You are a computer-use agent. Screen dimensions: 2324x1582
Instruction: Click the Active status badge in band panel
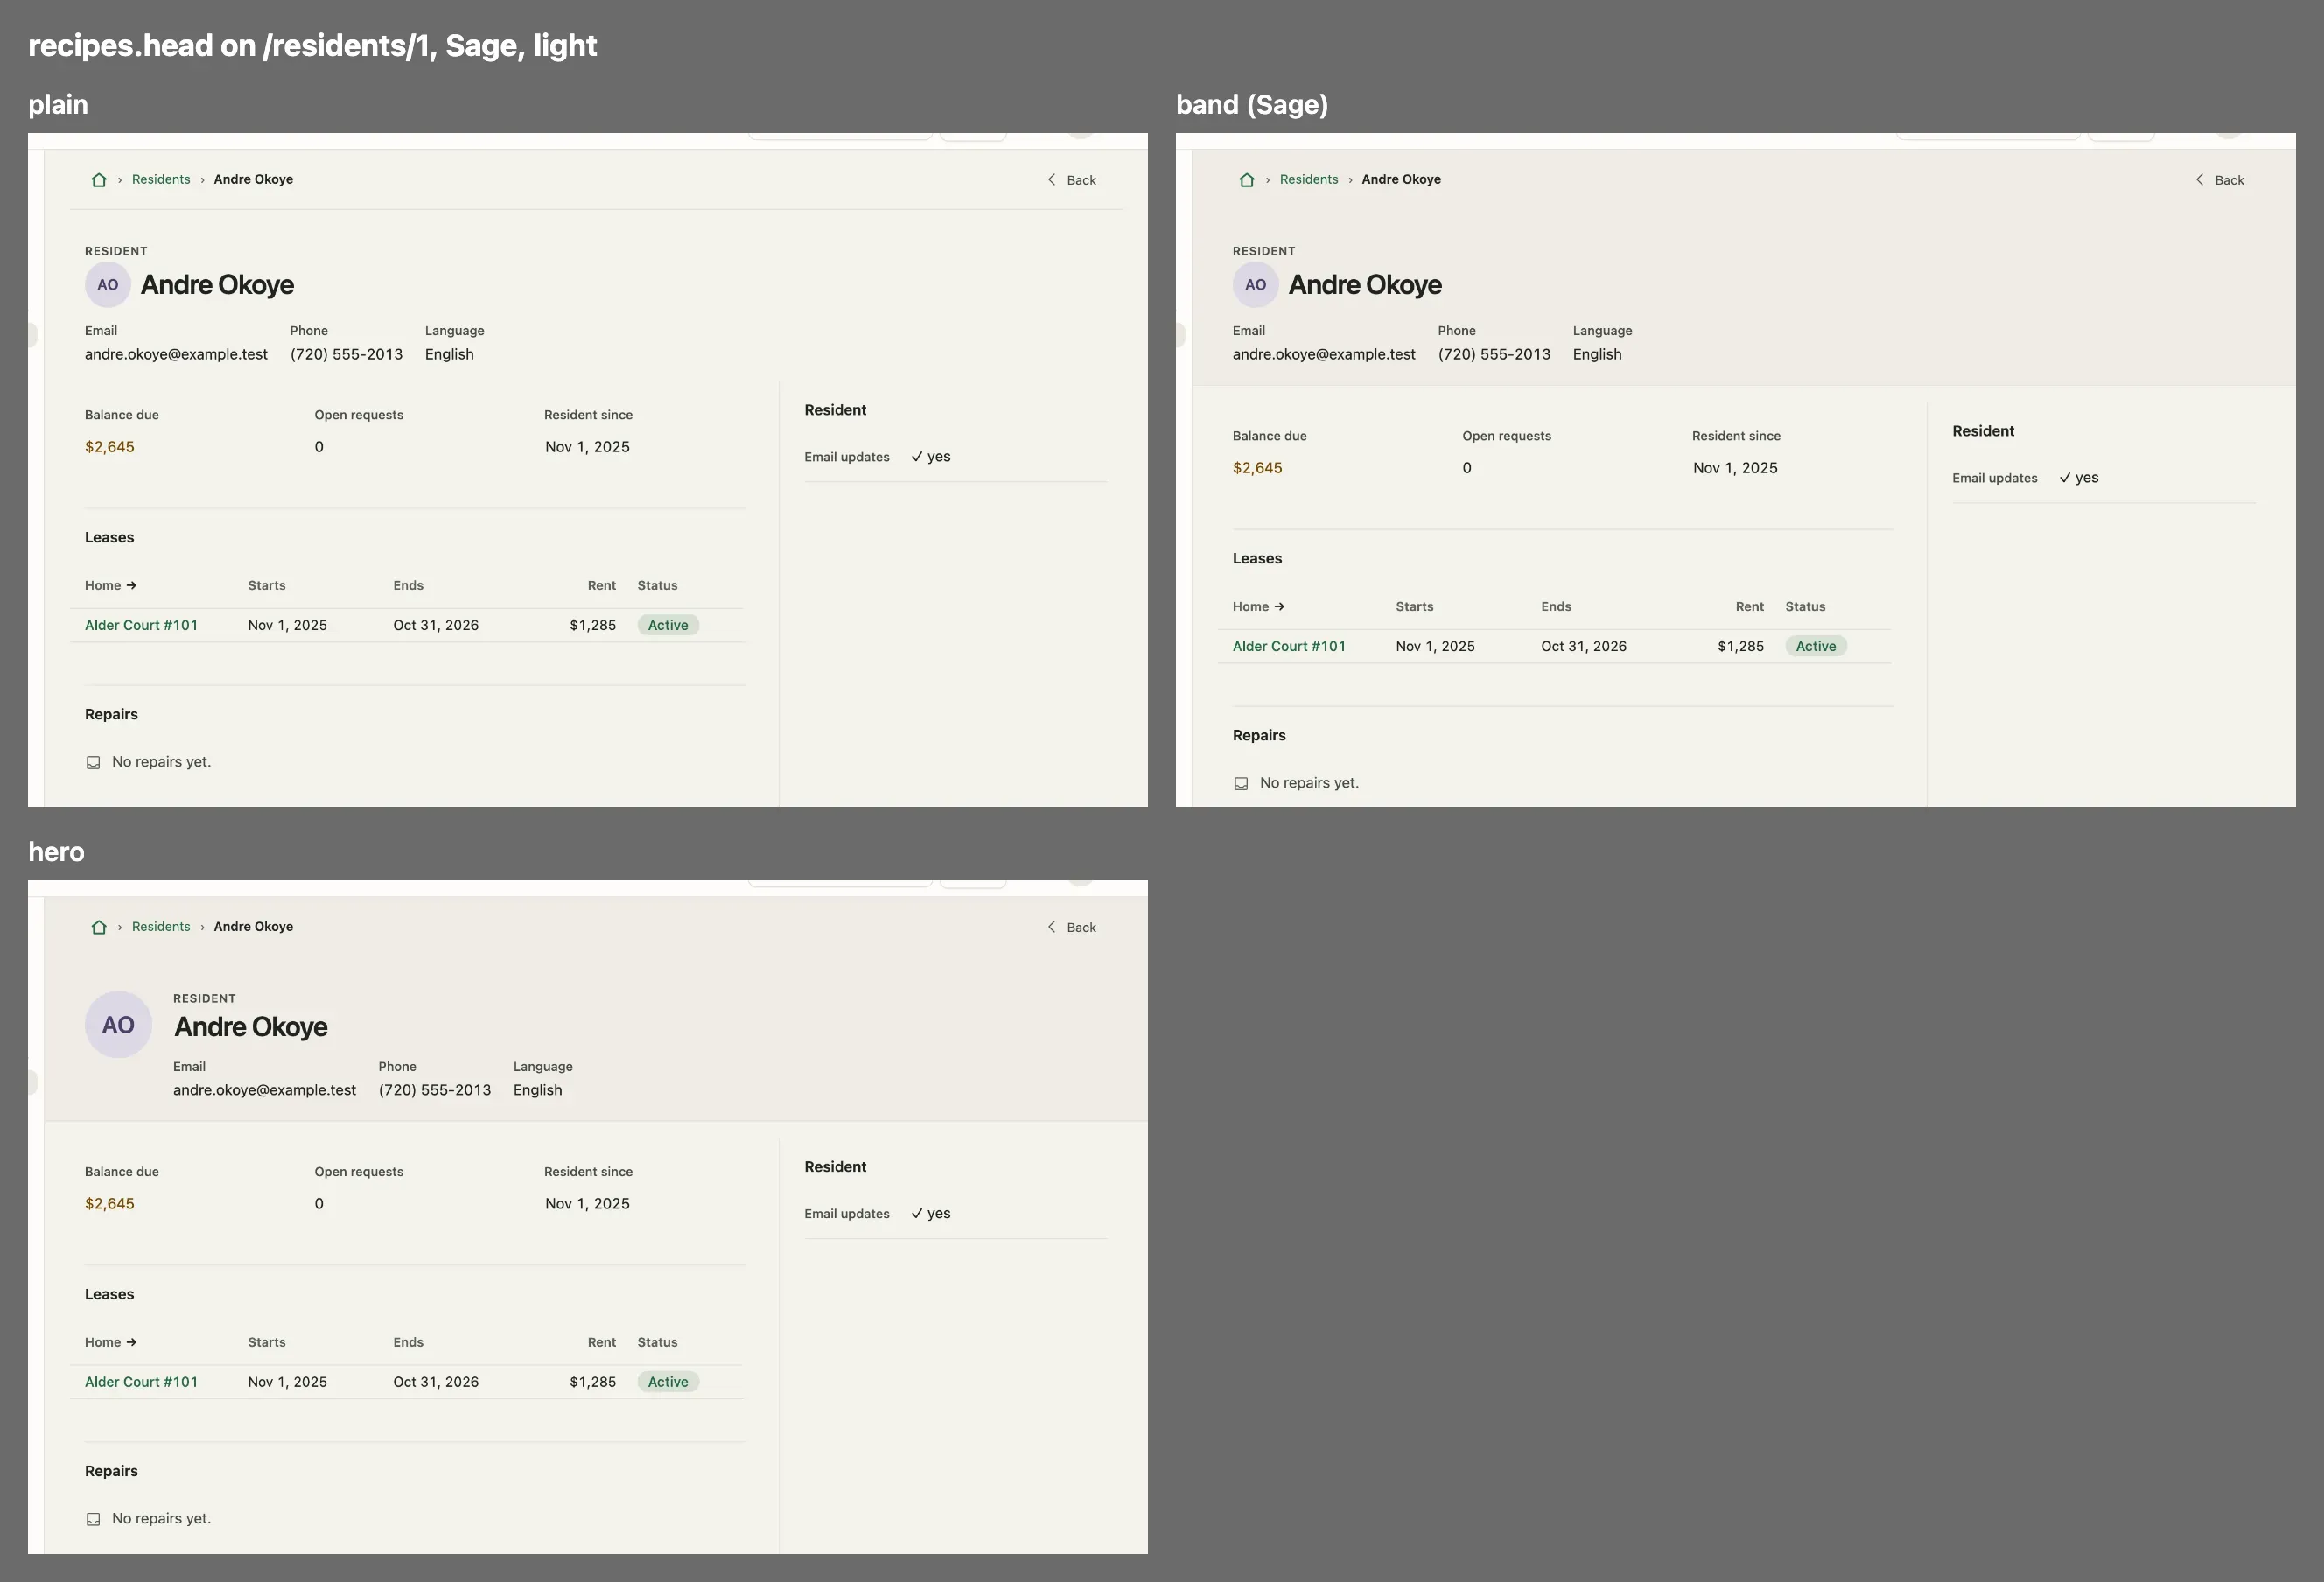(1816, 646)
